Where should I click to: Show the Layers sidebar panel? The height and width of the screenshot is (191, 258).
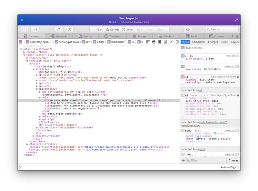point(235,42)
